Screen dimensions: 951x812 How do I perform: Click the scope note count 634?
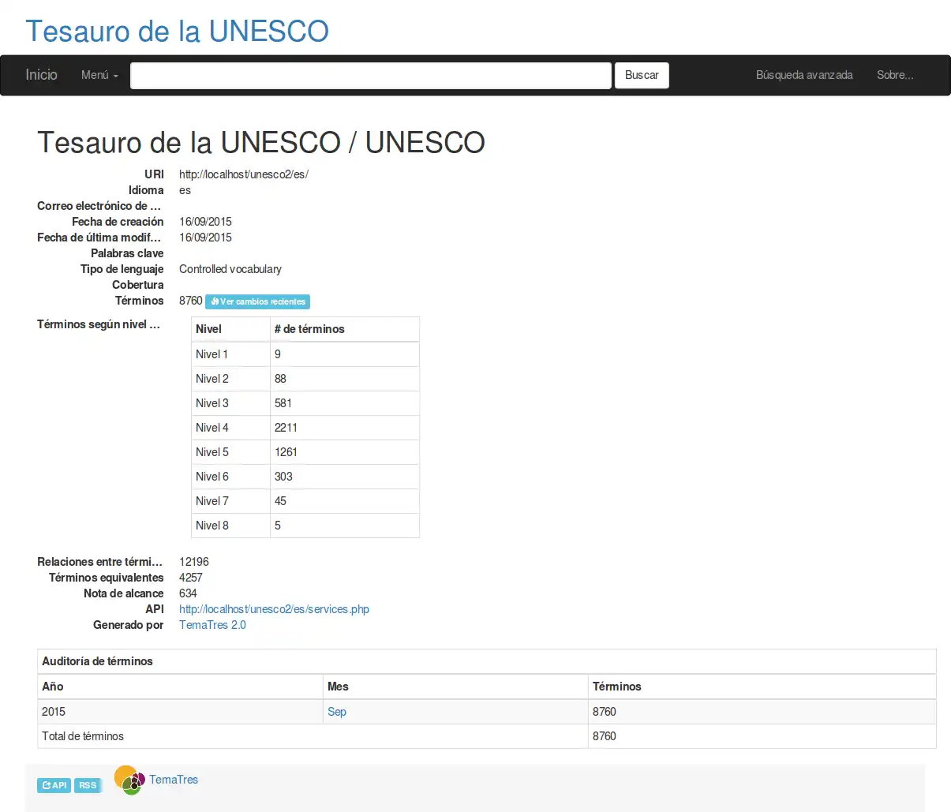188,593
